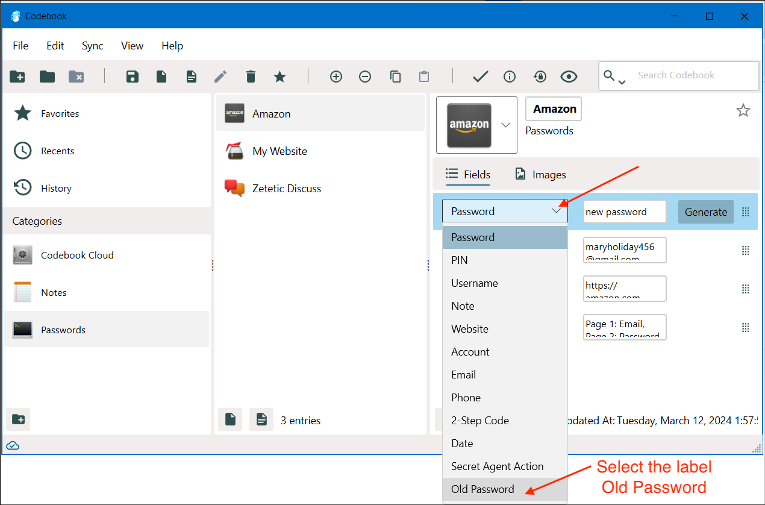
Task: Click the lock with circular arrow icon
Action: click(540, 77)
